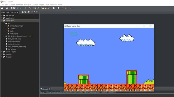Maximize the Package Explorer view

37,12
